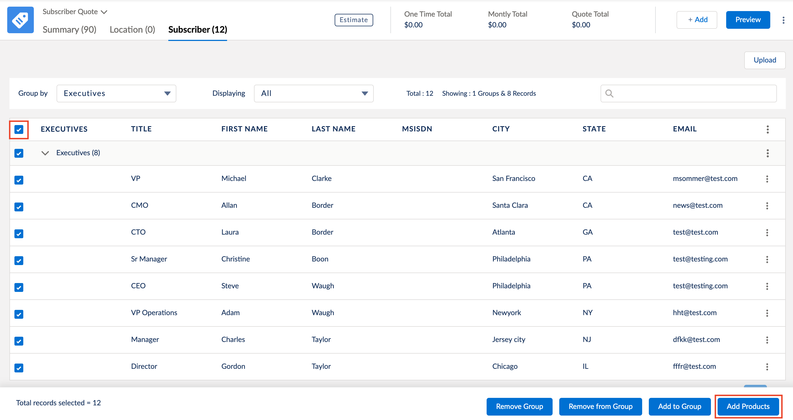Click the Preview button

click(x=748, y=20)
